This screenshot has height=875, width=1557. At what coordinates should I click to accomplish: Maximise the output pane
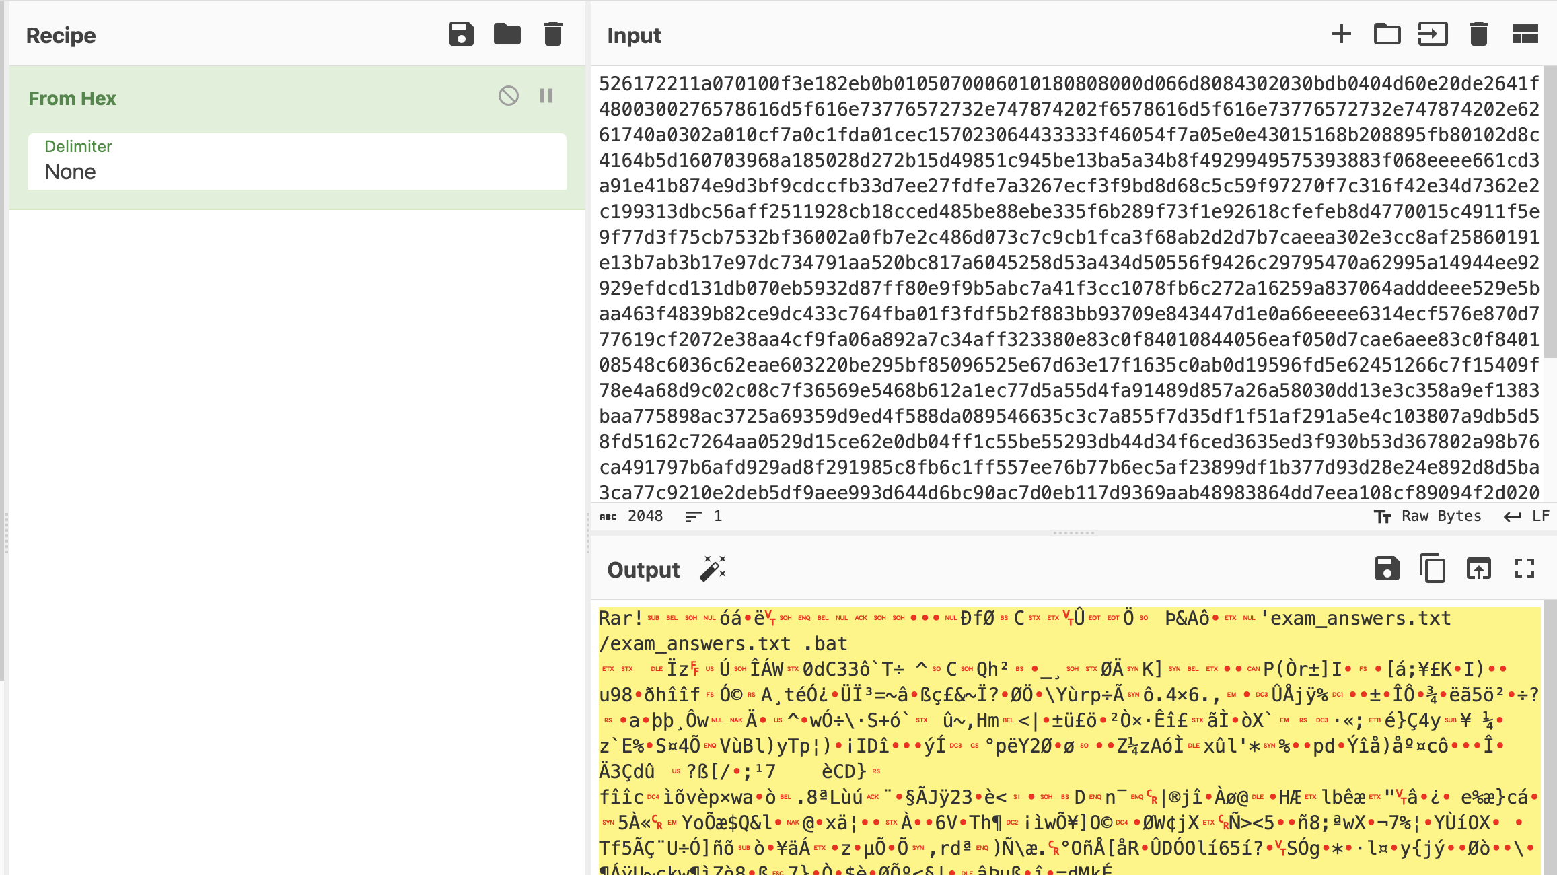1524,569
